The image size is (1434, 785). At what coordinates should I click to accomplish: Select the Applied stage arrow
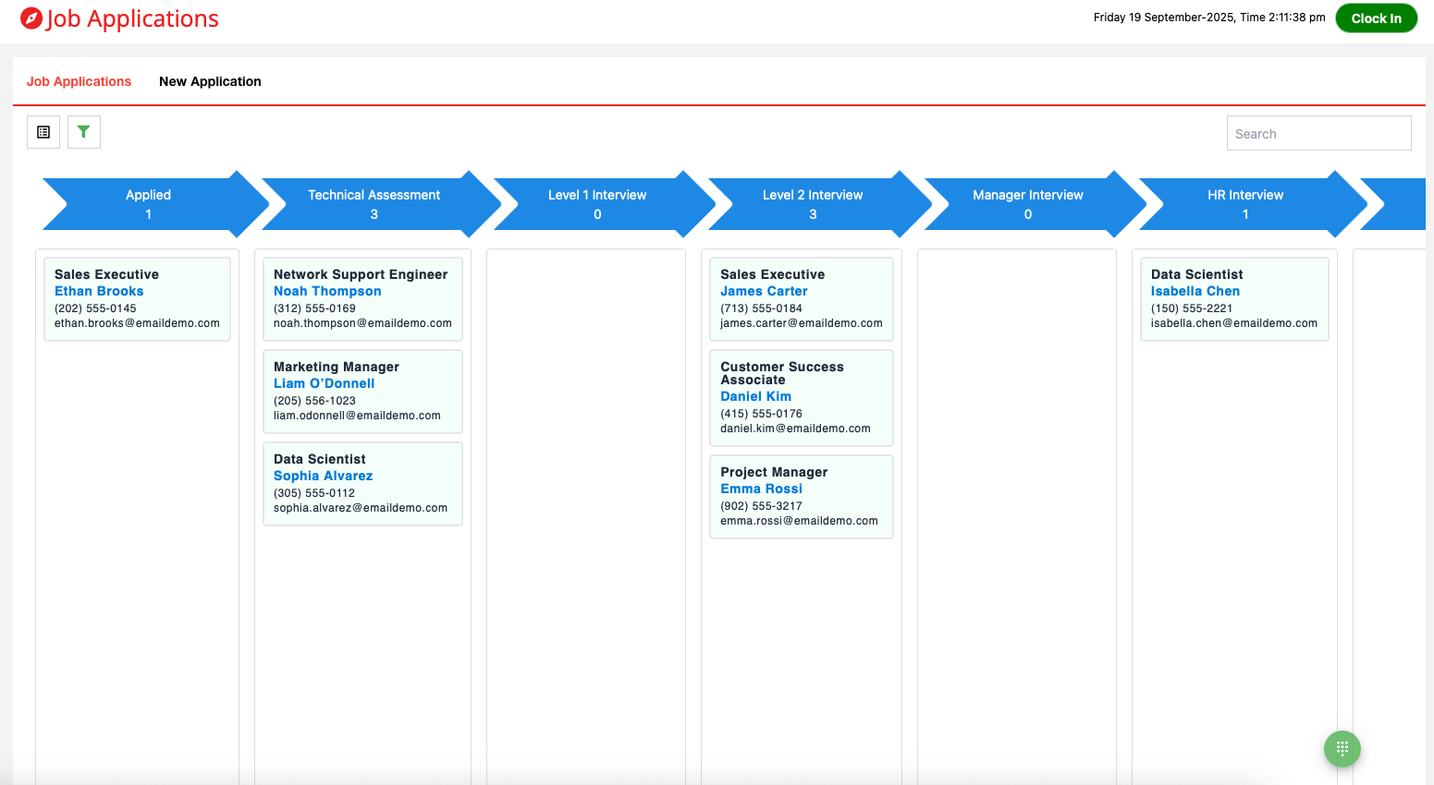(x=149, y=204)
